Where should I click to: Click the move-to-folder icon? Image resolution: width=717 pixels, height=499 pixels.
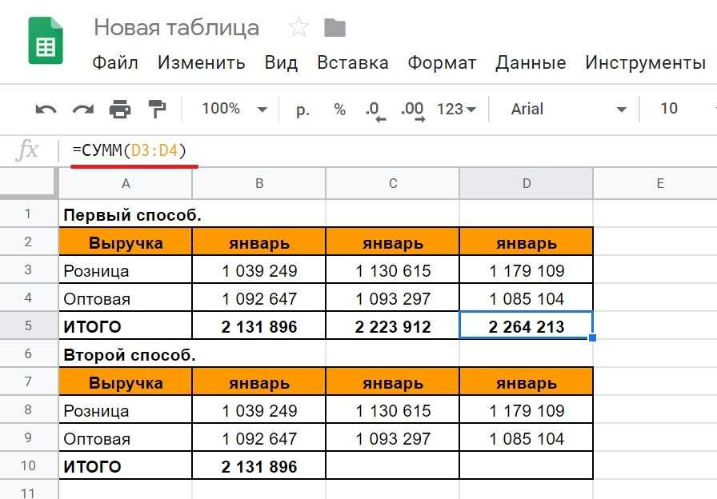[334, 28]
